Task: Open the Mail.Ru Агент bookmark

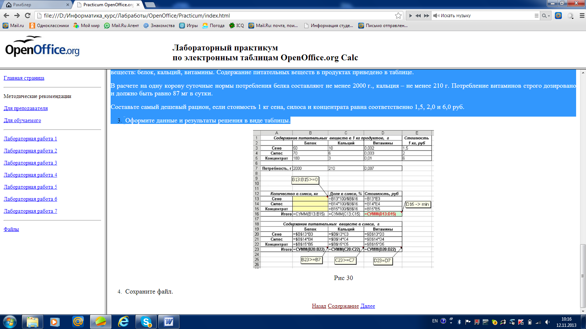Action: pos(122,26)
